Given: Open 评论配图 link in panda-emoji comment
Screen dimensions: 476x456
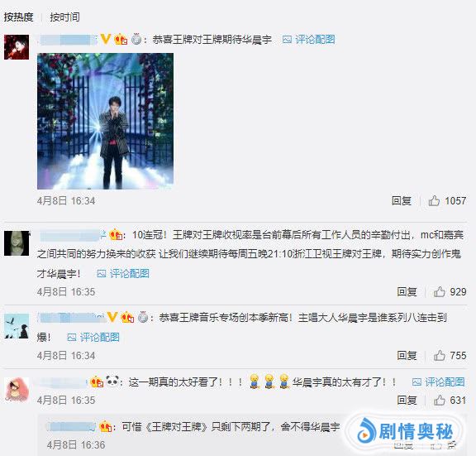Looking at the screenshot, I should point(438,382).
